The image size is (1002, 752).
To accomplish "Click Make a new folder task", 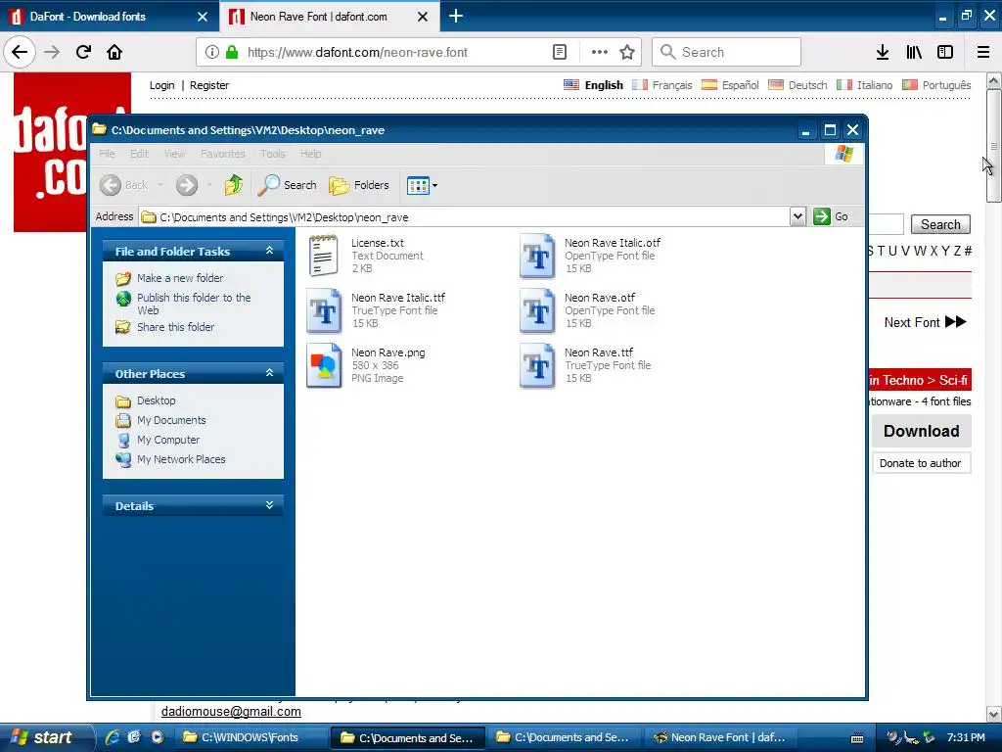I will coord(180,278).
